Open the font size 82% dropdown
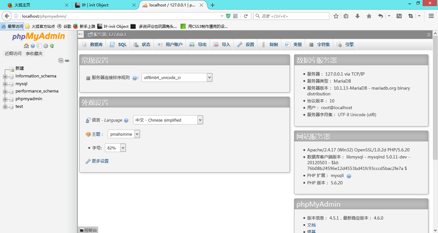 (115, 148)
